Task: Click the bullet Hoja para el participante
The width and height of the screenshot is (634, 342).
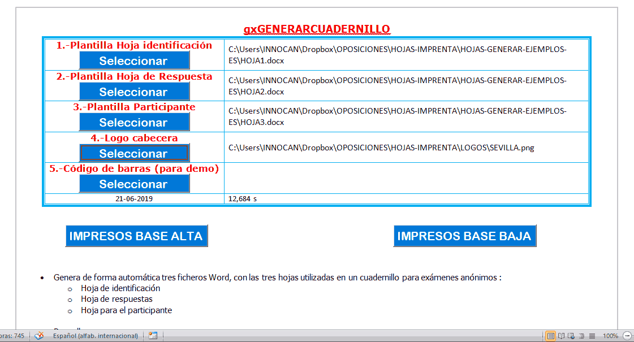Action: (x=127, y=310)
